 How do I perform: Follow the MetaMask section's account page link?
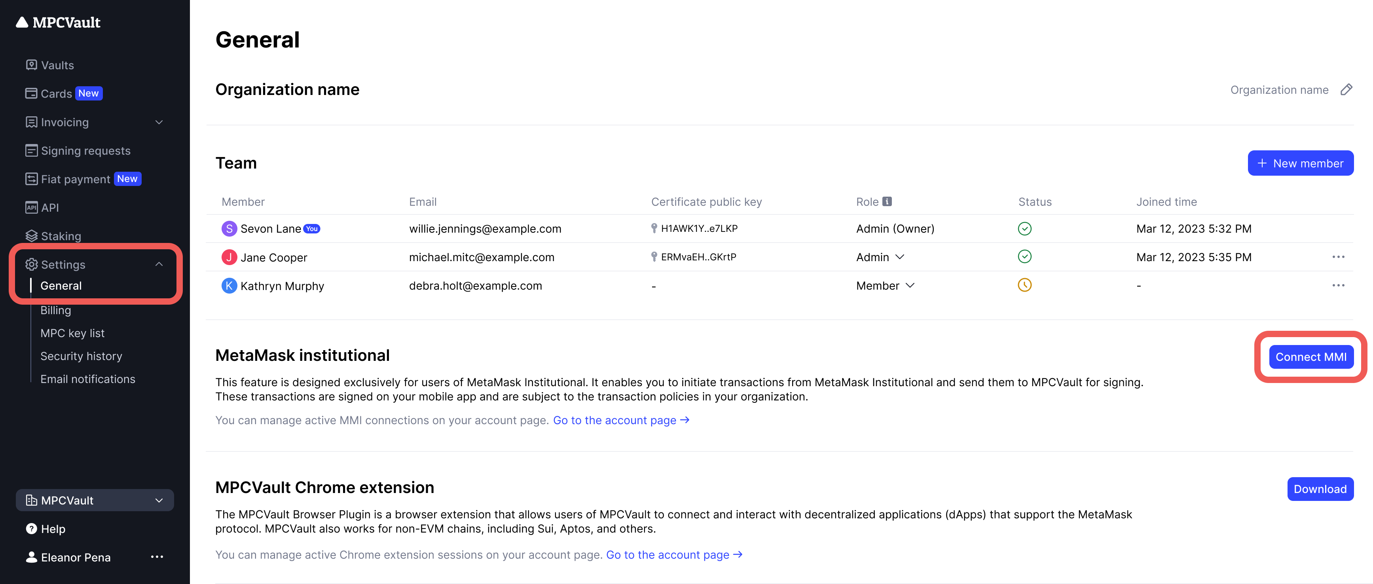click(621, 421)
